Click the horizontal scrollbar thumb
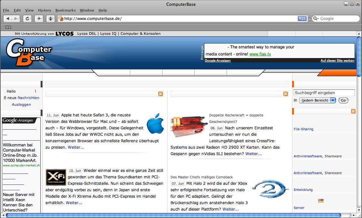Viewport: 362px width, 218px height. coord(173,215)
